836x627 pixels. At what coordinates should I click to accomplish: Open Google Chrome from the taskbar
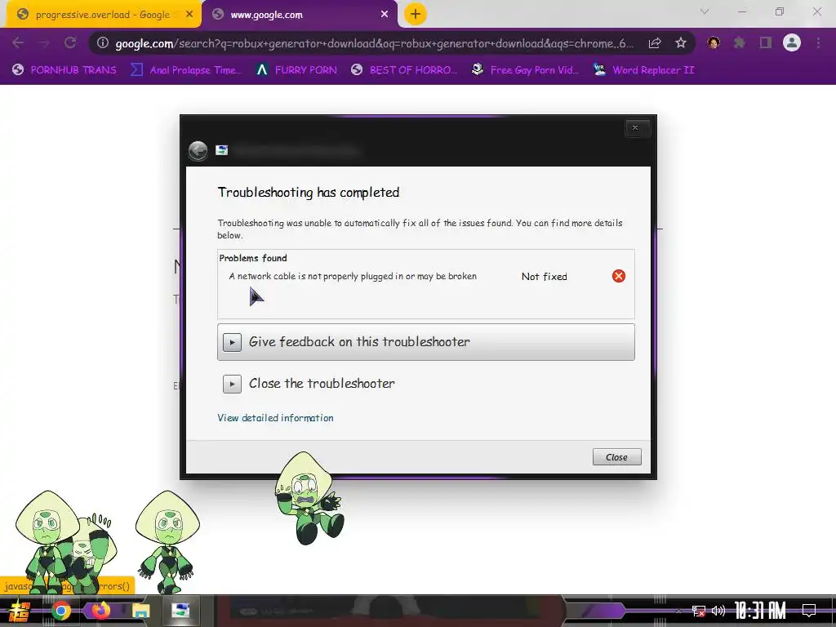coord(60,611)
